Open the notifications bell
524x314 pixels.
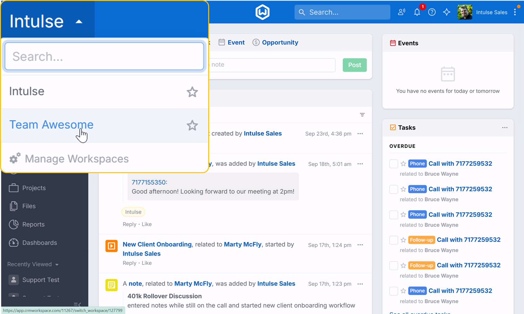(x=417, y=12)
